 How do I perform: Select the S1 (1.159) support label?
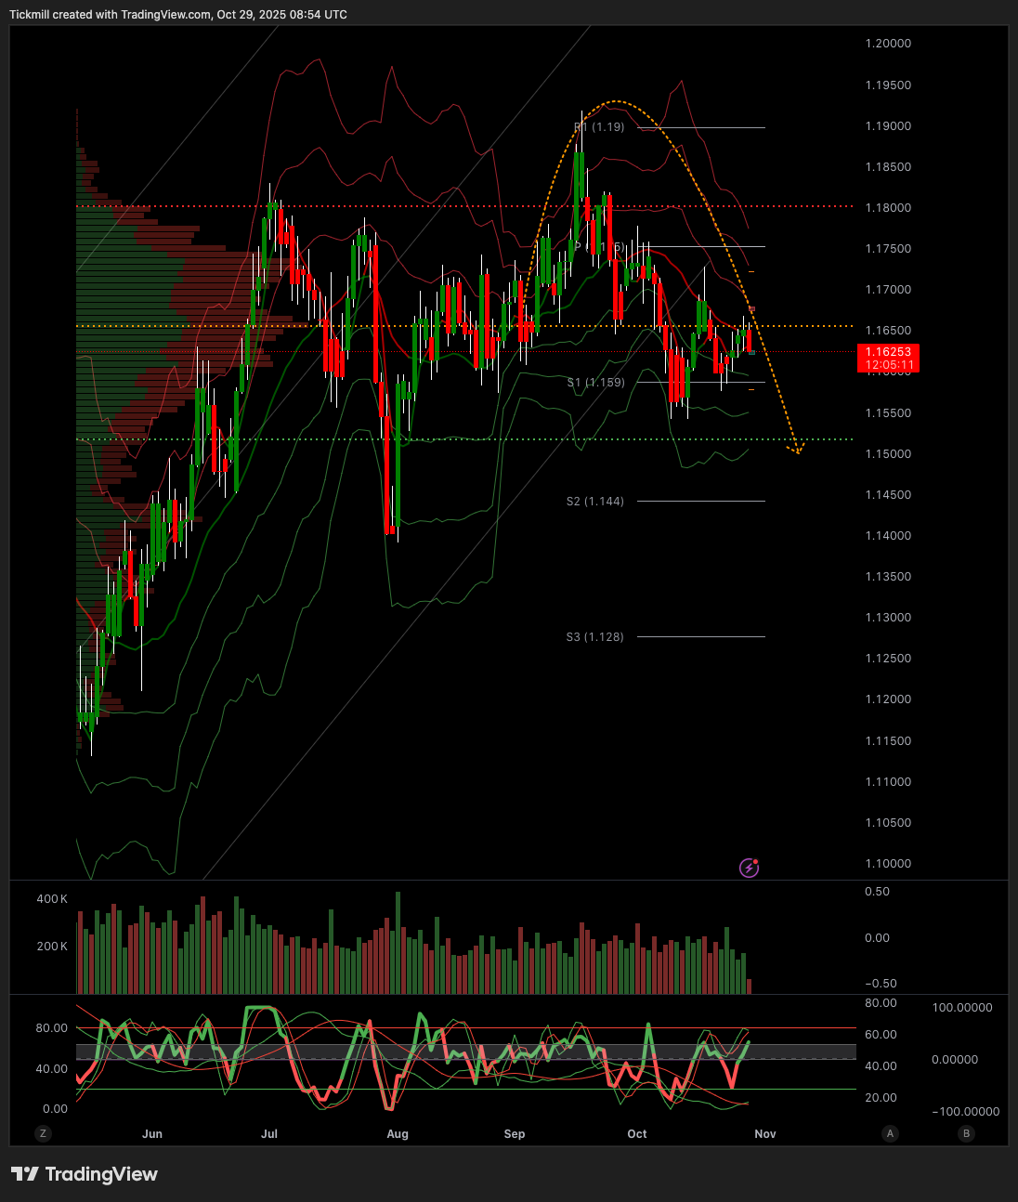click(595, 382)
